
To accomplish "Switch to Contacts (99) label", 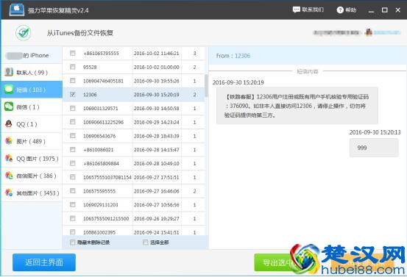I will (32, 73).
